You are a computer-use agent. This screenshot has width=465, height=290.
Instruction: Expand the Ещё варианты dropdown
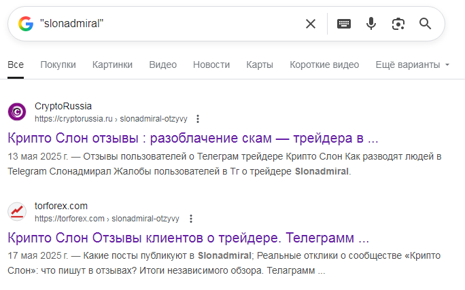tap(413, 65)
